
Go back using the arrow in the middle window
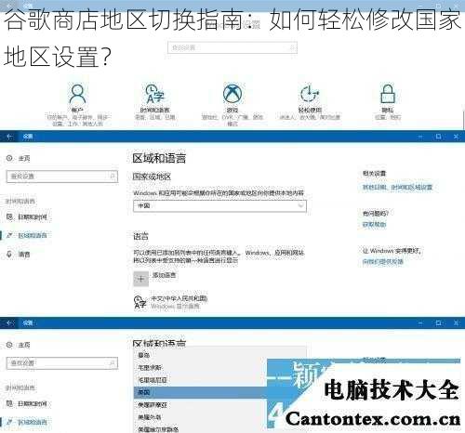pyautogui.click(x=9, y=137)
